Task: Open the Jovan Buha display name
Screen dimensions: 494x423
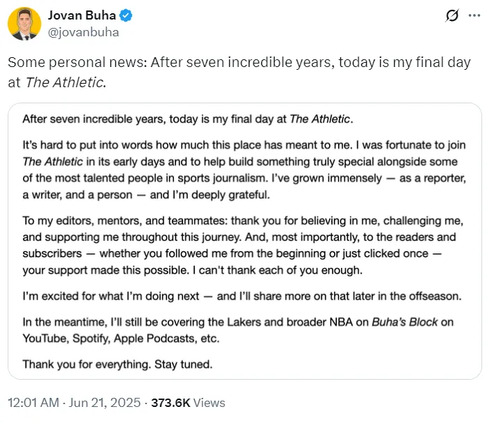Action: click(82, 15)
